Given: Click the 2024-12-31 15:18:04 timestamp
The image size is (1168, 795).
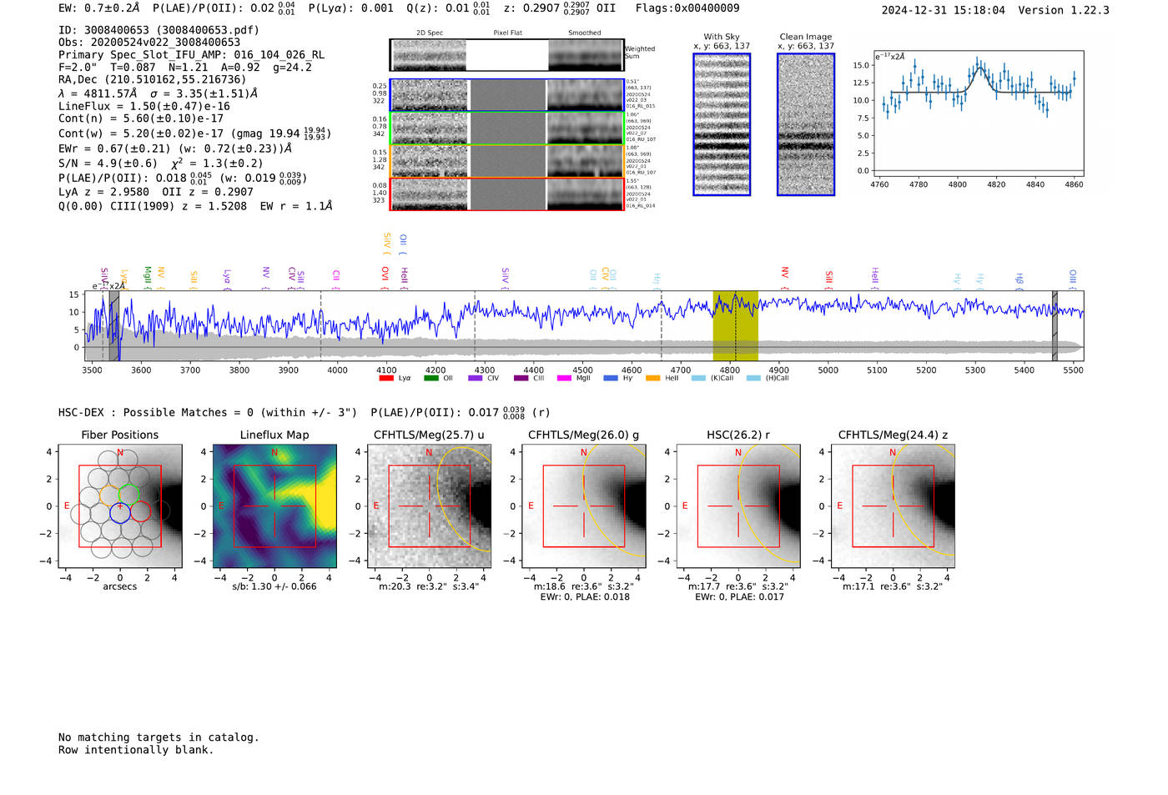Looking at the screenshot, I should (944, 11).
